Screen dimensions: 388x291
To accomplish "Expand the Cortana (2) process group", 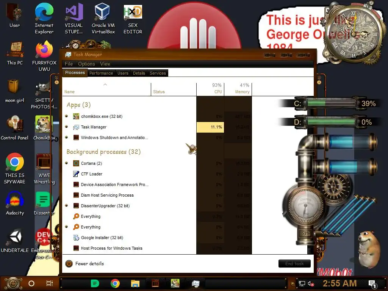I will tap(66, 163).
